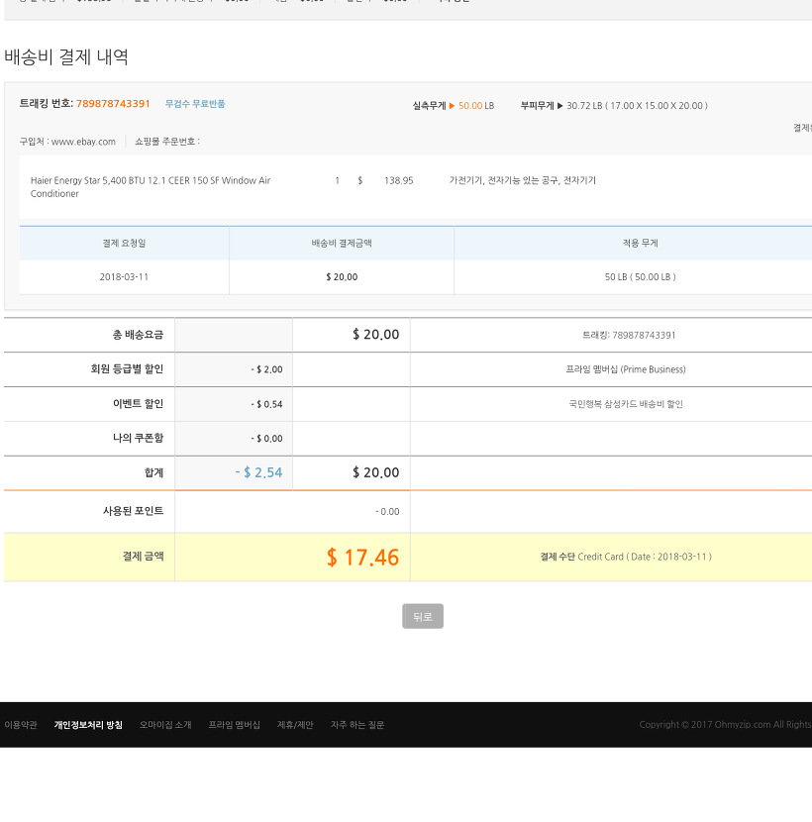Viewport: 812px width, 822px height.
Task: Click the Ohmyzip.com copyright text
Action: 725,725
